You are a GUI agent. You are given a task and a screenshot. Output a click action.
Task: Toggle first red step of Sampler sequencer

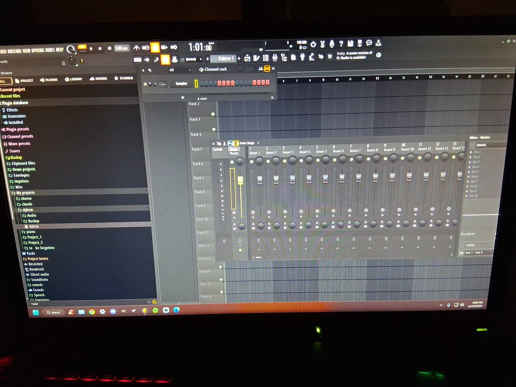point(219,83)
